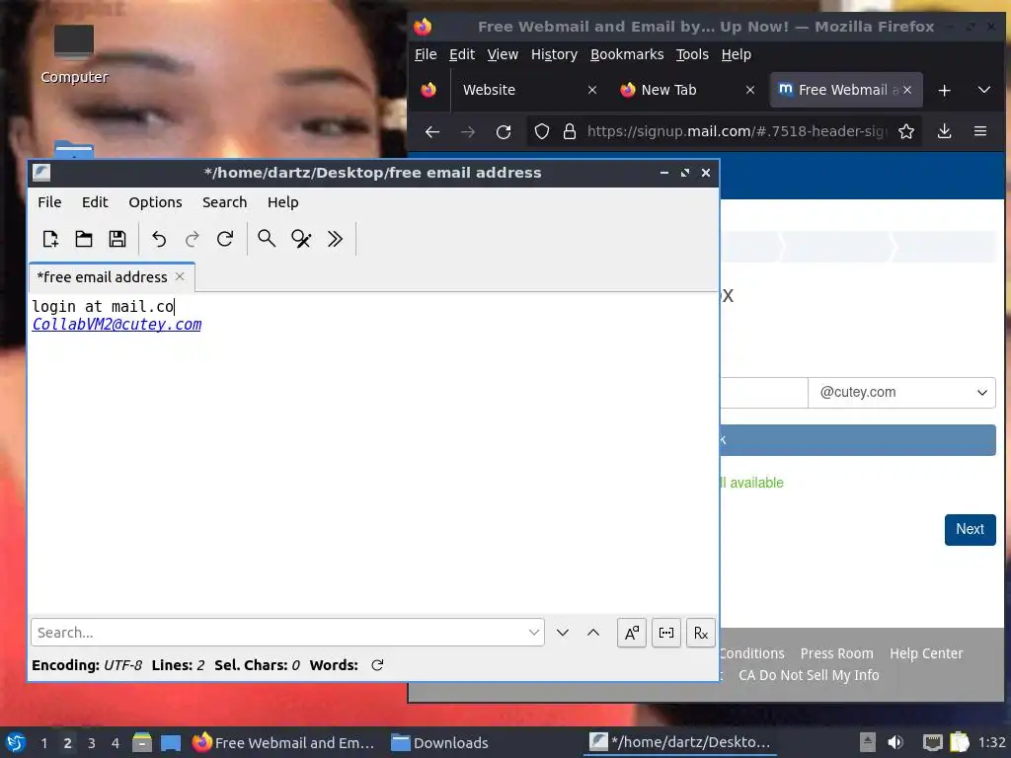Create a new document in the editor toolbar

coord(50,239)
